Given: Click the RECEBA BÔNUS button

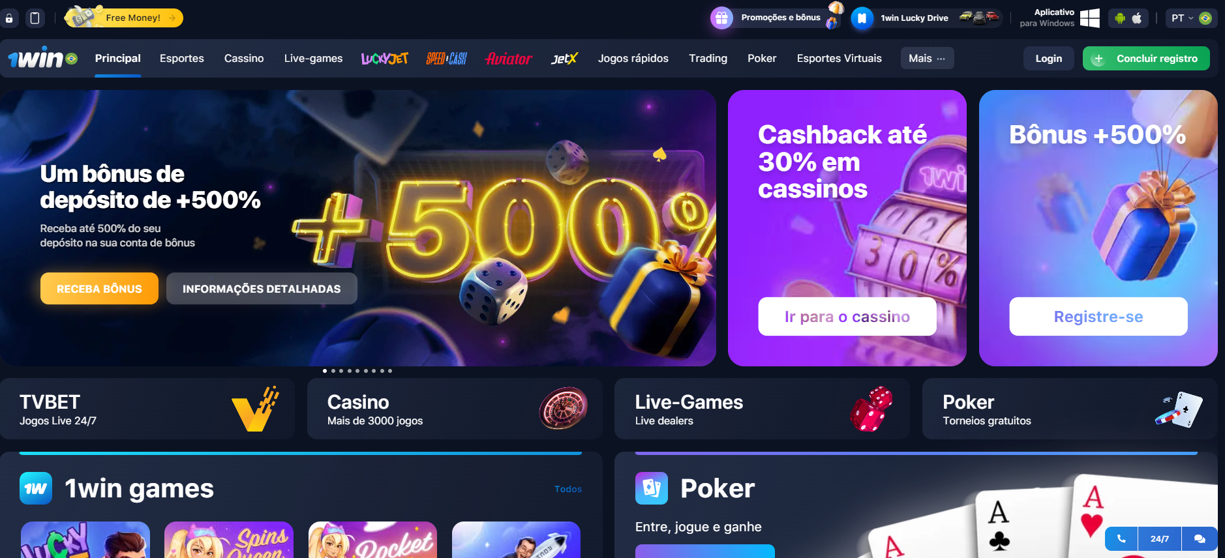Looking at the screenshot, I should (99, 289).
